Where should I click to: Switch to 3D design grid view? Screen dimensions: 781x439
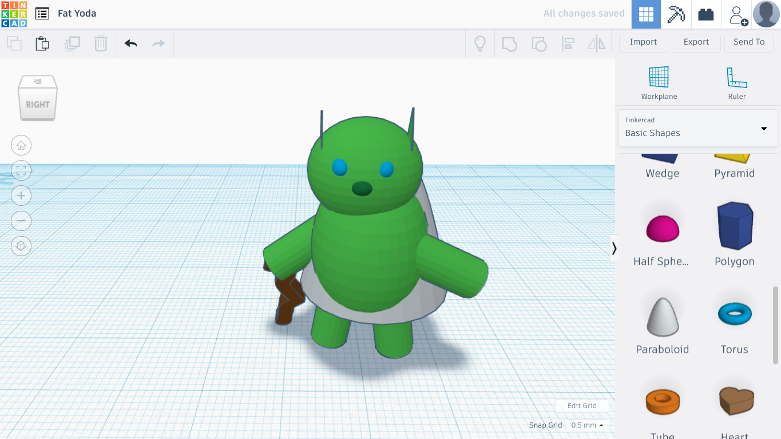click(x=647, y=14)
